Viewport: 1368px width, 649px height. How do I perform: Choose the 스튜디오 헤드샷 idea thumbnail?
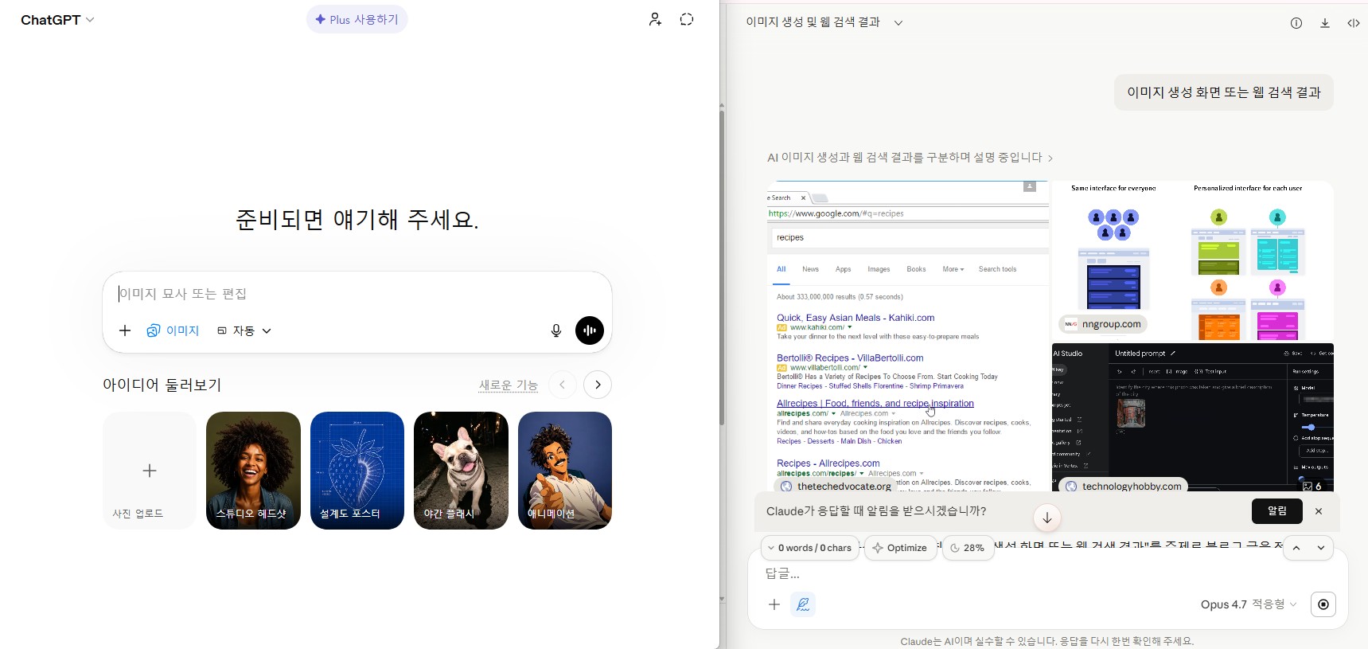pyautogui.click(x=253, y=471)
